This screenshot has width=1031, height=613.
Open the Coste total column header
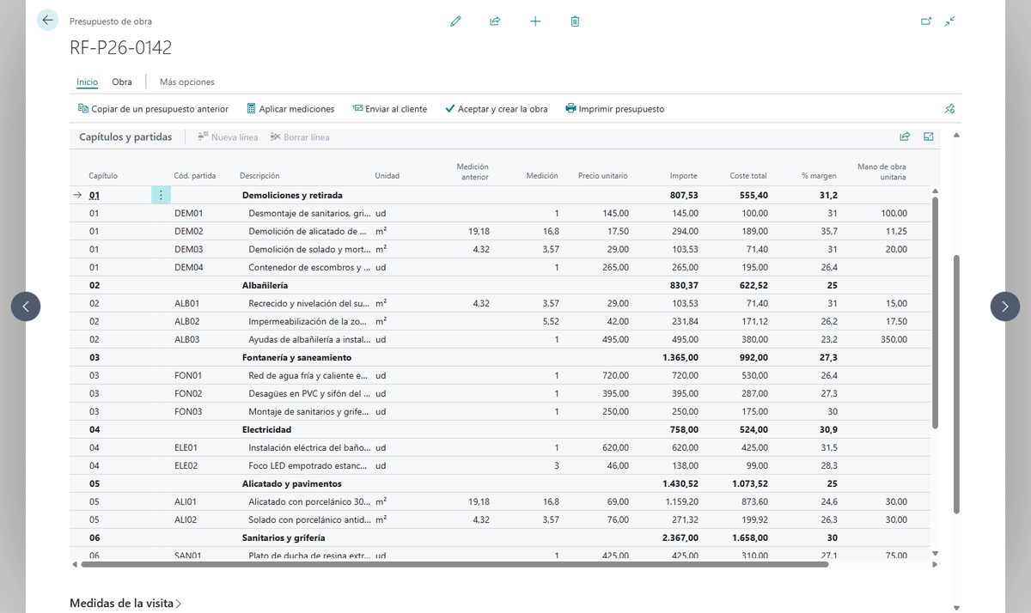(x=748, y=176)
